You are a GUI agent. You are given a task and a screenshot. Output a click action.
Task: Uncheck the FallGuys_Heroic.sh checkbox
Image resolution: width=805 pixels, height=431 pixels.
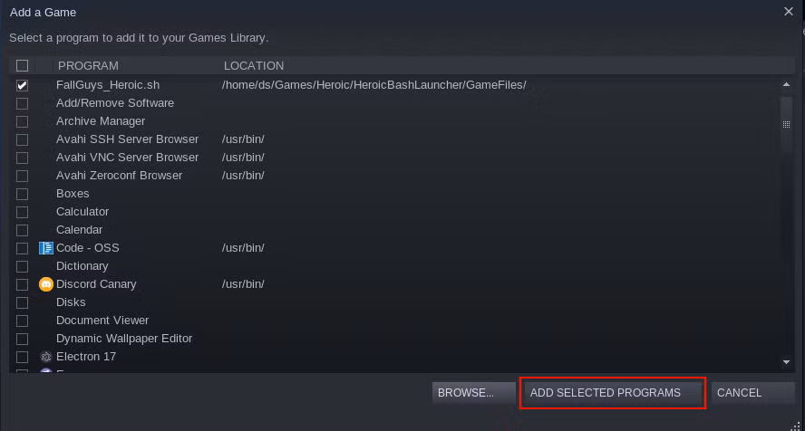coord(22,85)
